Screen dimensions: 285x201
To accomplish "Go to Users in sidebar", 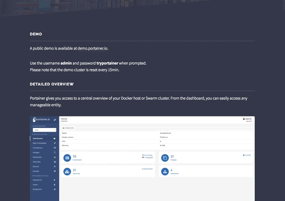I will pos(35,185).
